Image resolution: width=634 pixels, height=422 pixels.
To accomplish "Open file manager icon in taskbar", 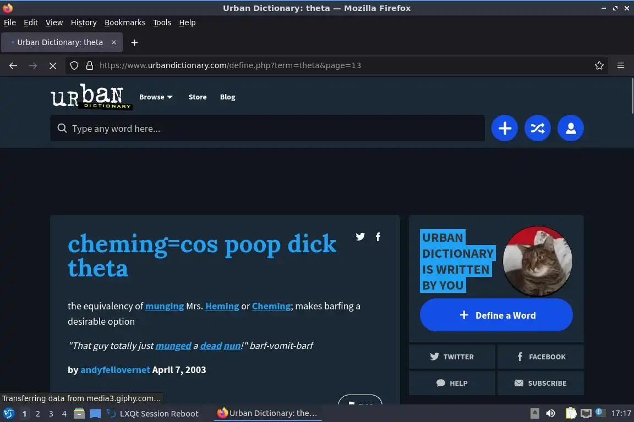I will tap(79, 414).
